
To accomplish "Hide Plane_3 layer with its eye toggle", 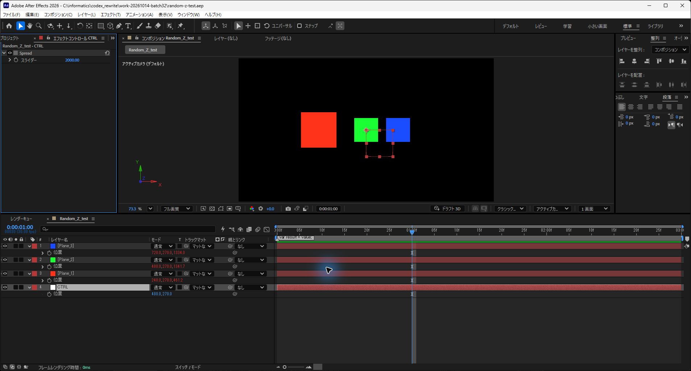I will [x=5, y=246].
